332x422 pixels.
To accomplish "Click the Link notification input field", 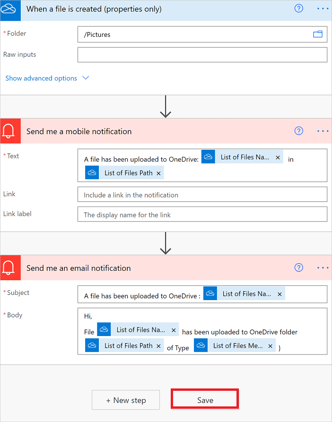I will 202,194.
